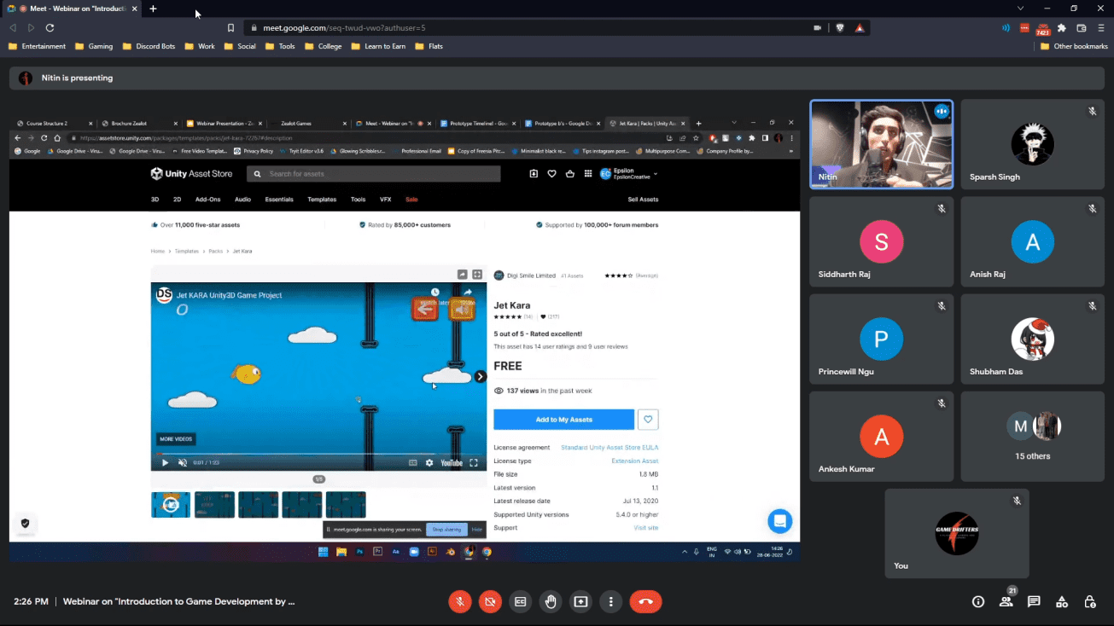The height and width of the screenshot is (626, 1114).
Task: Open the browser extensions puzzle icon
Action: point(1062,27)
